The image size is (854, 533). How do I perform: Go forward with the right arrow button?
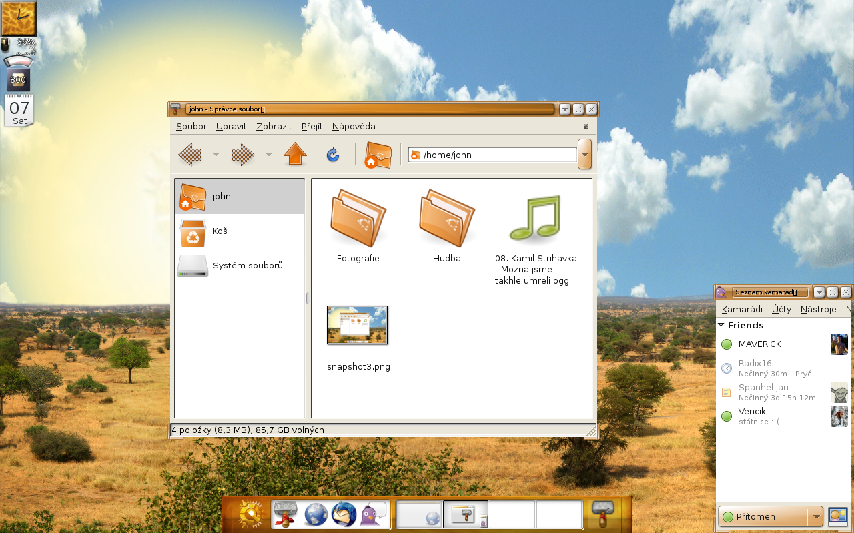(243, 155)
